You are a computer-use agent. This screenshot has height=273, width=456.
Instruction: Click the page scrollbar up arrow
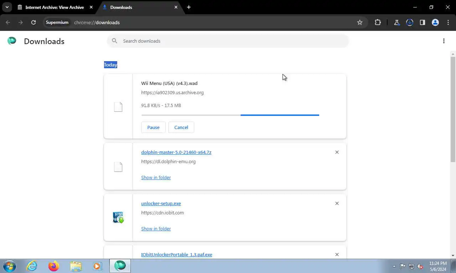453,54
